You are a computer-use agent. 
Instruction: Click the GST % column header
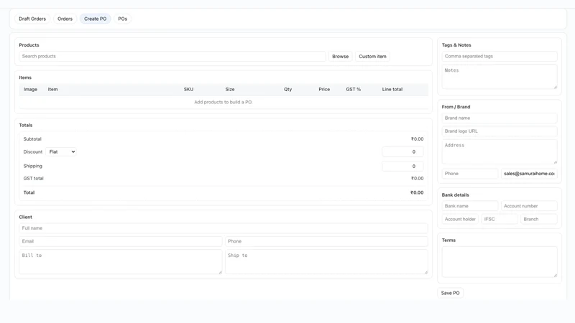coord(353,89)
